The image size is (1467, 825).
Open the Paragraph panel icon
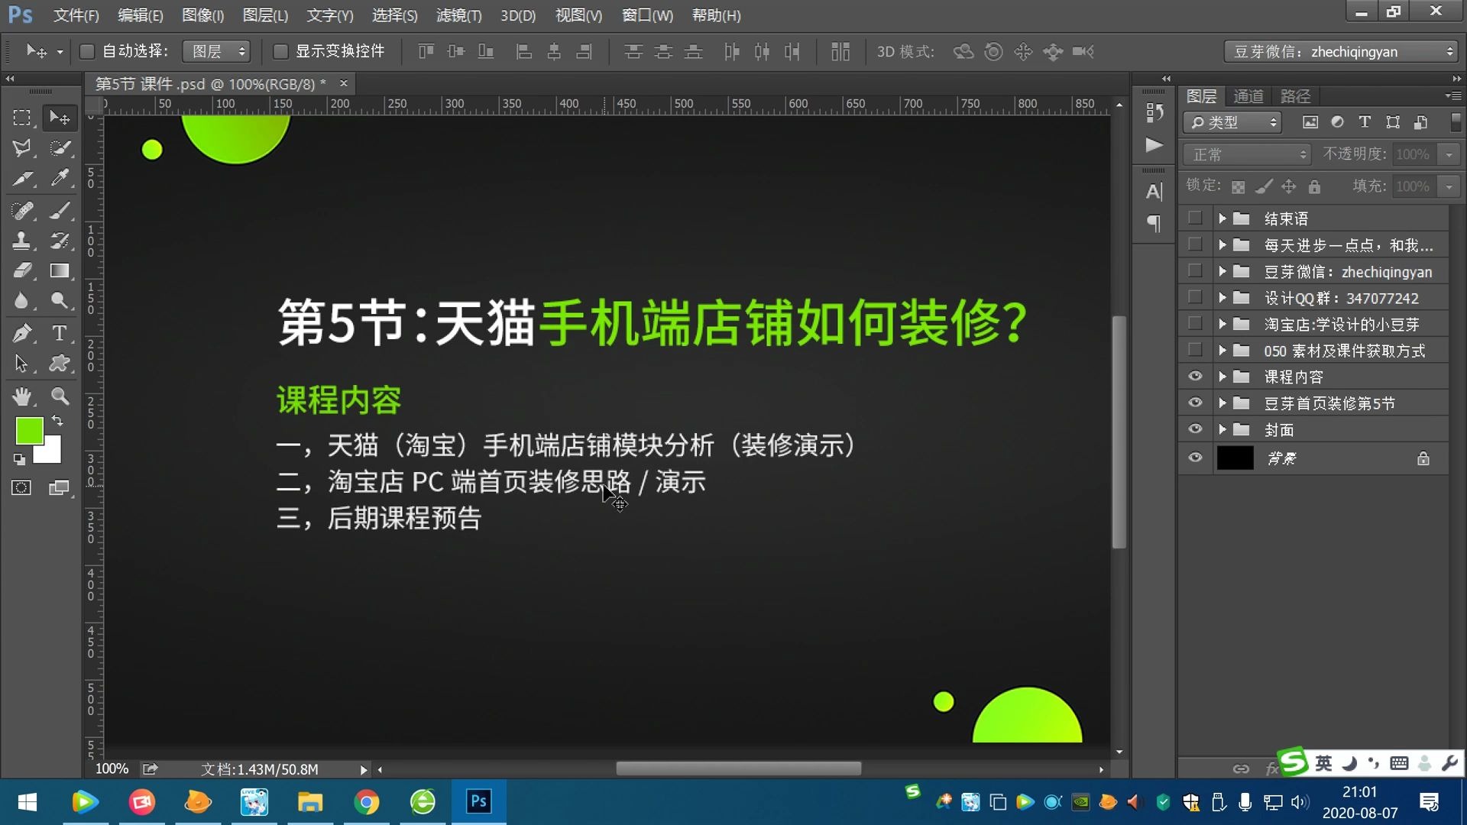point(1154,224)
